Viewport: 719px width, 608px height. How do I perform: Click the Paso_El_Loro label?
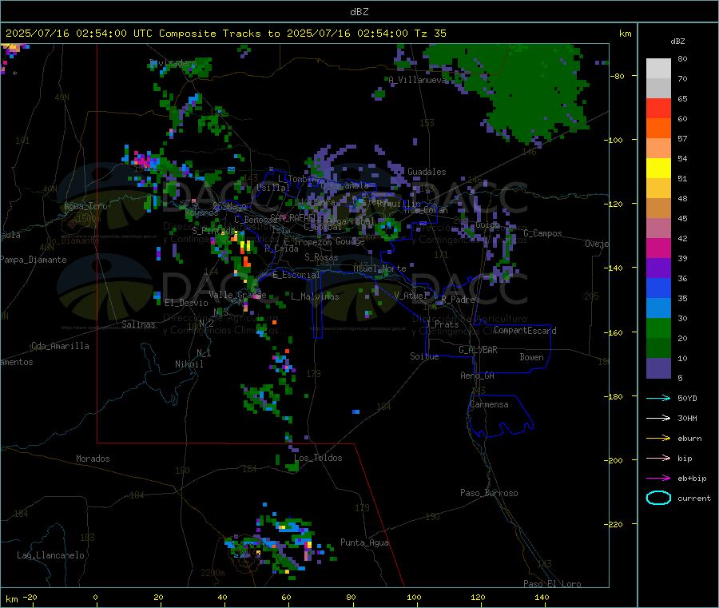tap(552, 584)
